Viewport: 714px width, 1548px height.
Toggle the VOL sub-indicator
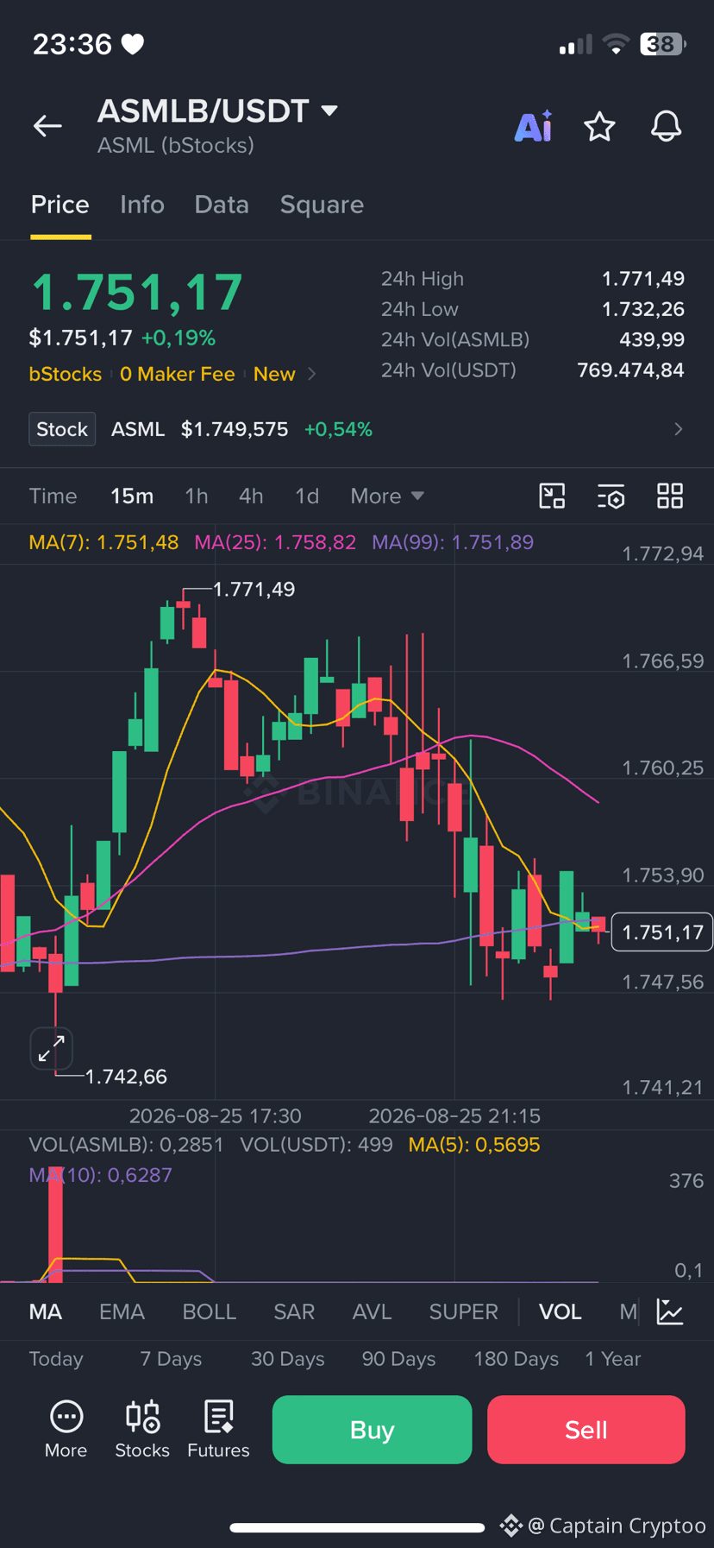561,1311
